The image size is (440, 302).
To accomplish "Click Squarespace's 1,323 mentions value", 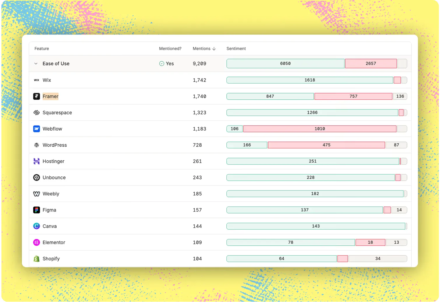I will click(x=200, y=112).
